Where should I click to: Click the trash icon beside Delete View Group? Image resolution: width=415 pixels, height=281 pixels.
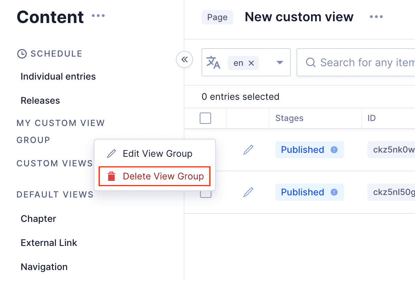pyautogui.click(x=111, y=176)
